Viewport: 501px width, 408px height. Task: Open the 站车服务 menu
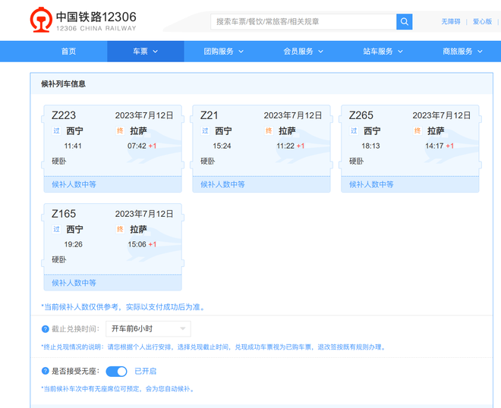[x=383, y=52]
